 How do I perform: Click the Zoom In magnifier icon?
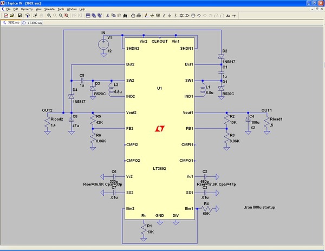[x=49, y=16]
